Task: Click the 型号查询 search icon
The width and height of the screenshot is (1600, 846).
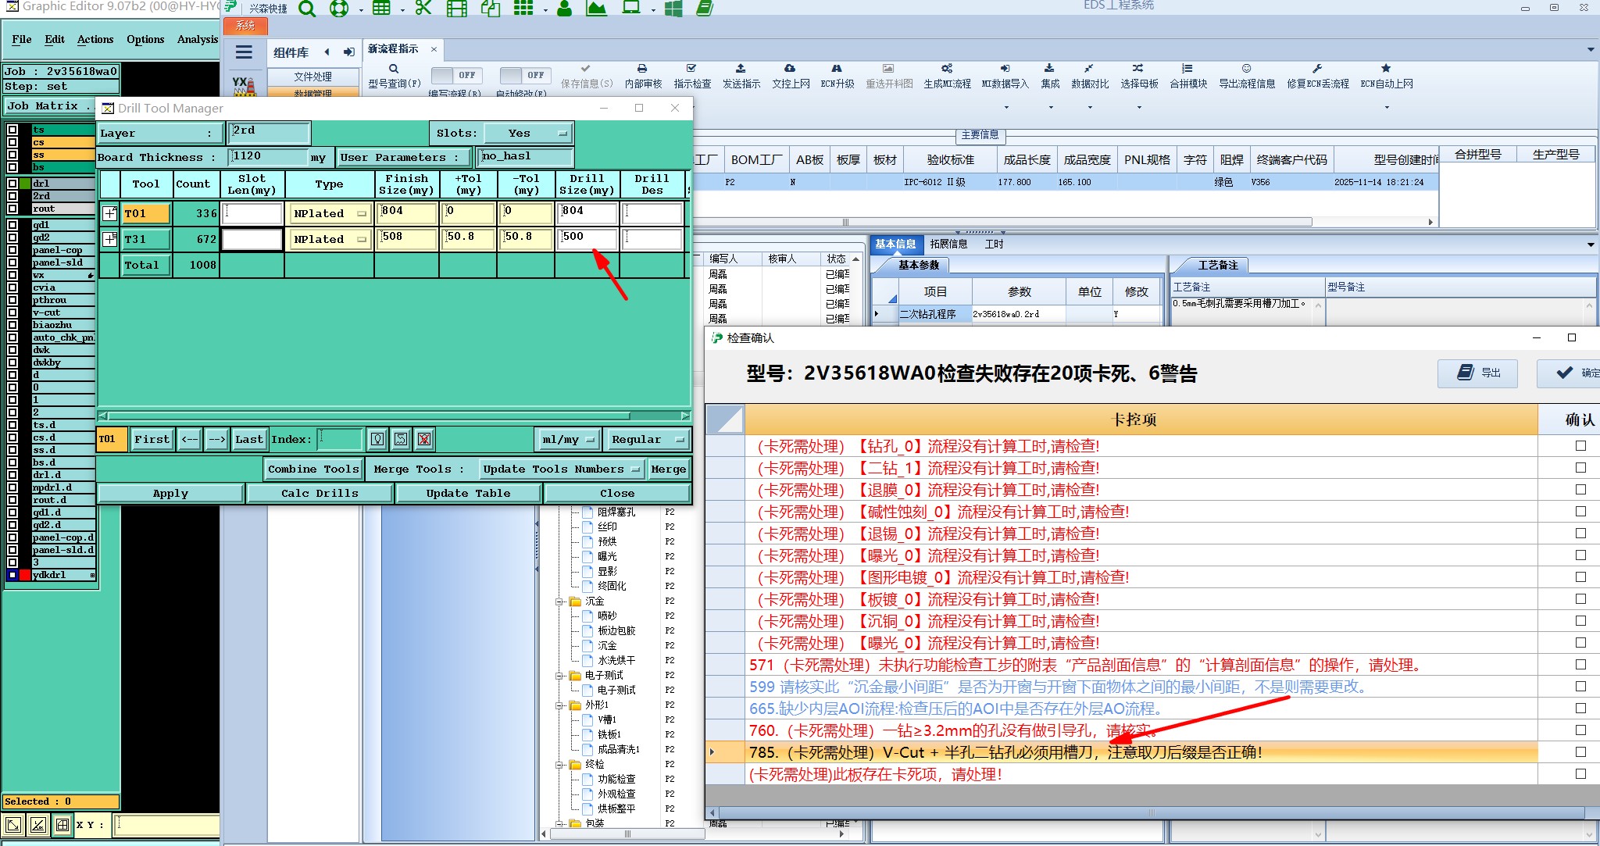Action: 394,70
